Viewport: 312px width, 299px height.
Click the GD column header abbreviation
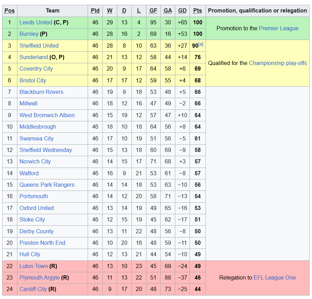click(182, 11)
